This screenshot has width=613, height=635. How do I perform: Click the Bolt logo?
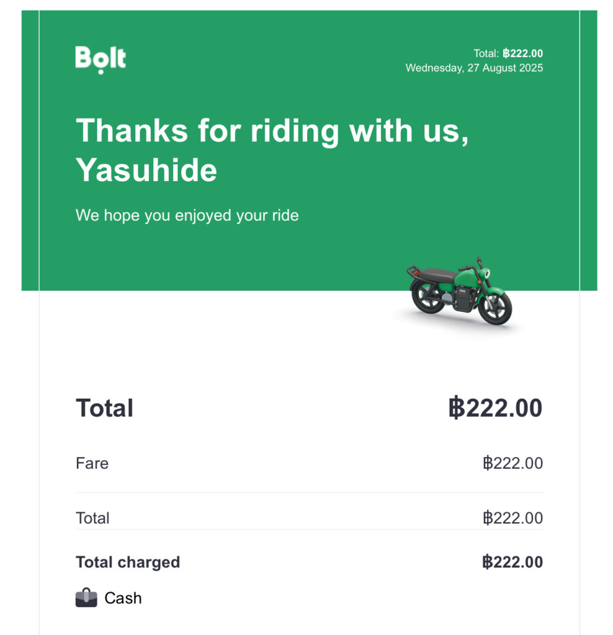101,60
